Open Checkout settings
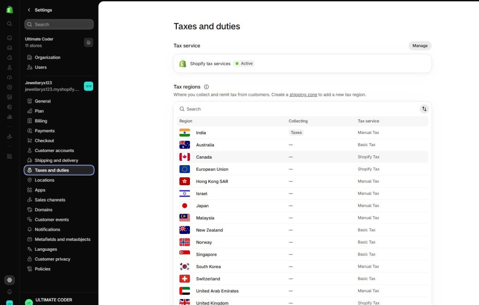 [x=59, y=141]
